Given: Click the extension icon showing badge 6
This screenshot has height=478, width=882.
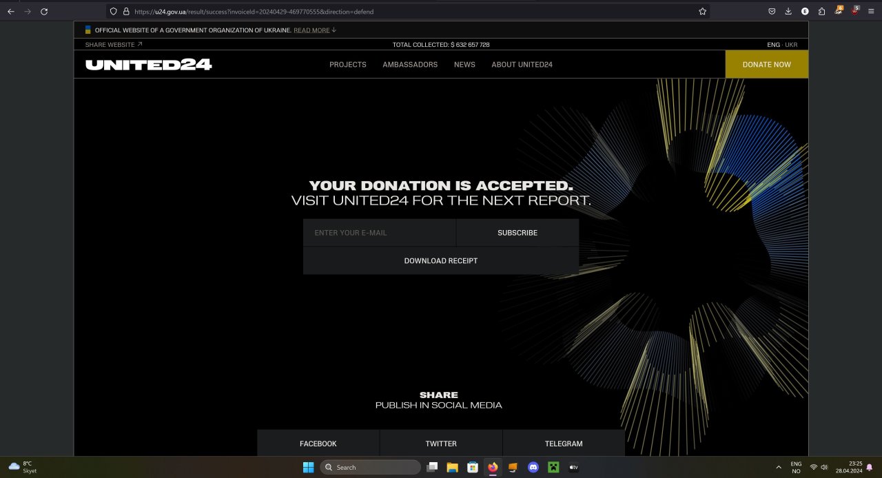Looking at the screenshot, I should tap(839, 11).
